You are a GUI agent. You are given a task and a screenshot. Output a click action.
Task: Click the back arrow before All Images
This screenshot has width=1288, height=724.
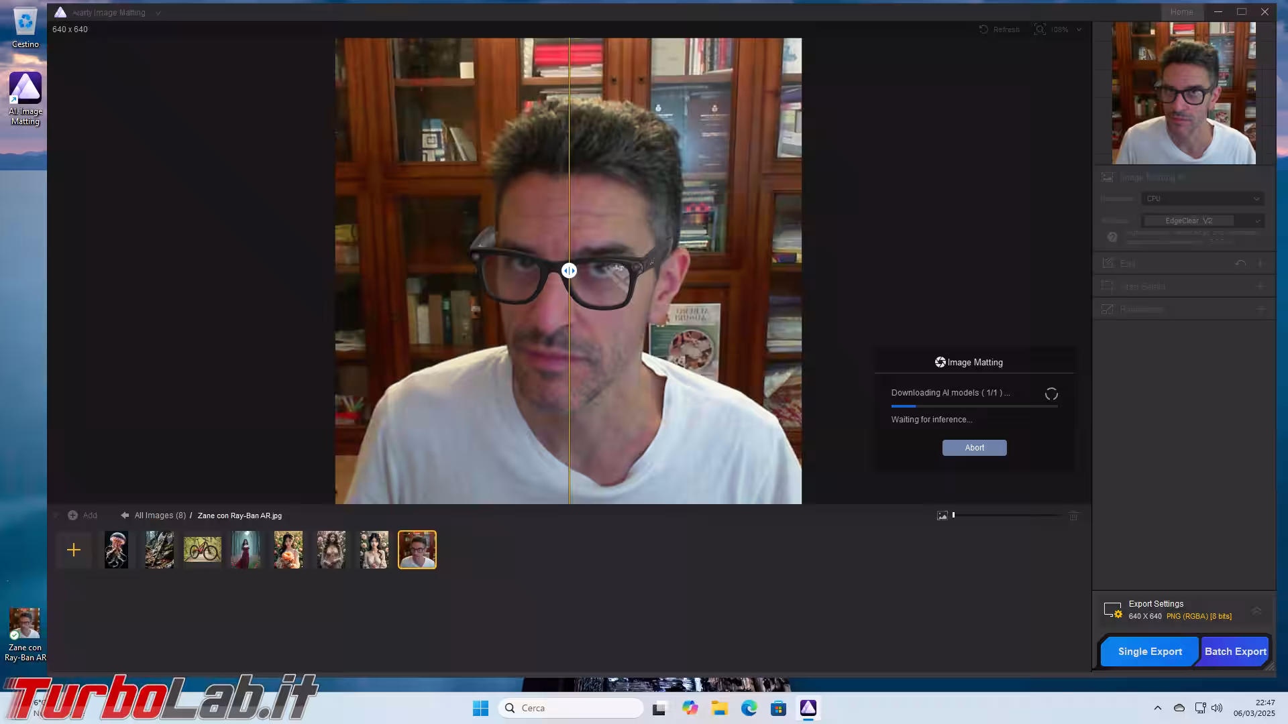click(125, 516)
